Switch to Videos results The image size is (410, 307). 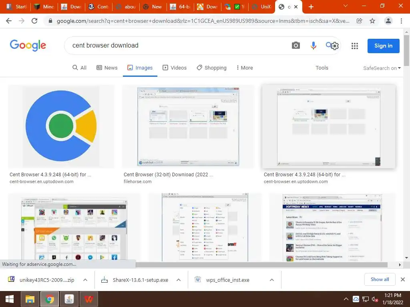coord(175,68)
